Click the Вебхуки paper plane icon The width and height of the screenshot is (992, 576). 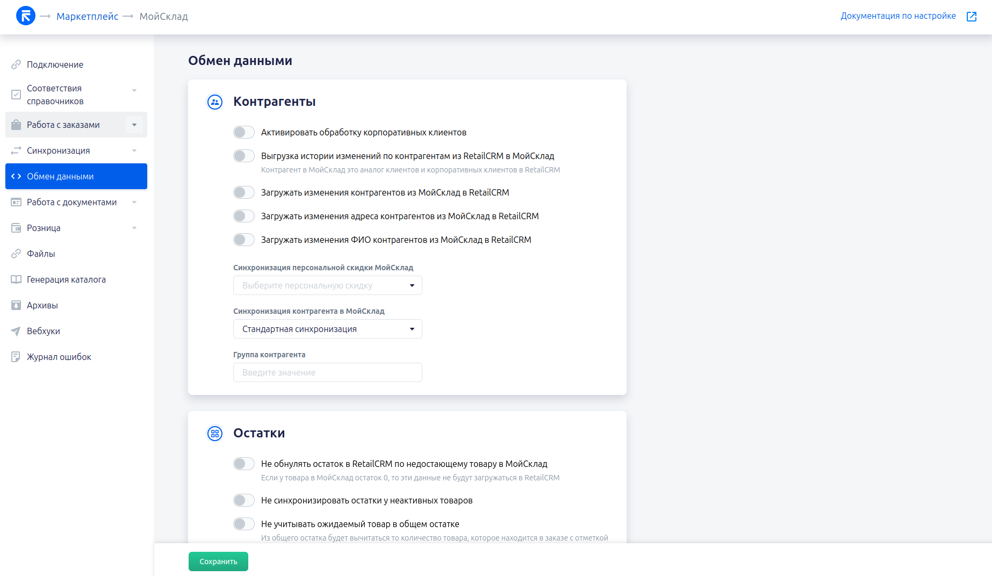16,331
